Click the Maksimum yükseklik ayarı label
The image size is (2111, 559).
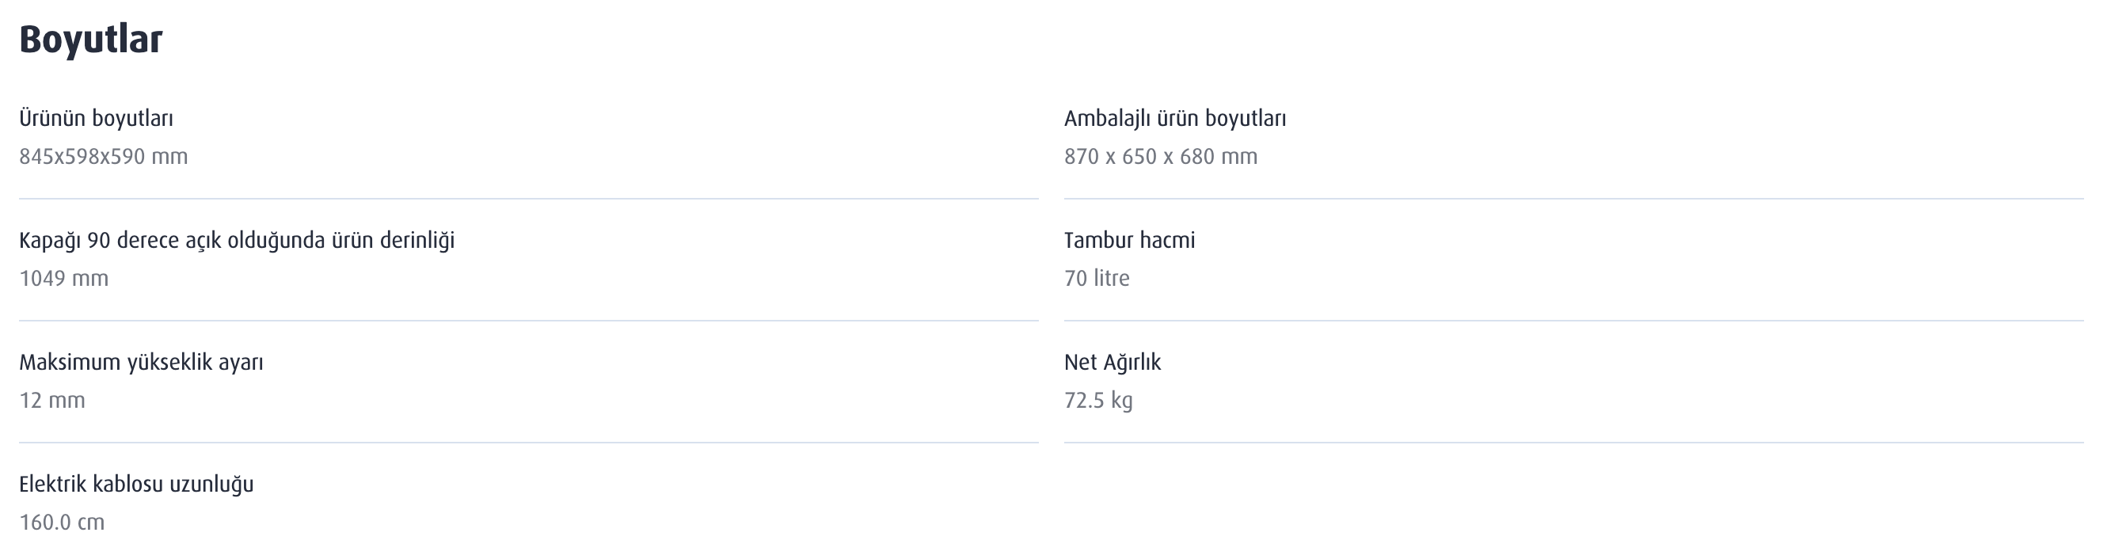pos(141,363)
